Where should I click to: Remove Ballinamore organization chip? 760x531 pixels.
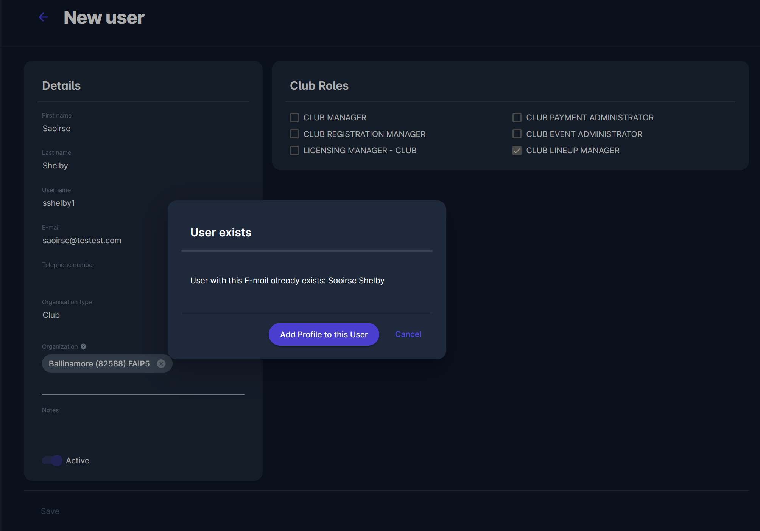pos(161,363)
